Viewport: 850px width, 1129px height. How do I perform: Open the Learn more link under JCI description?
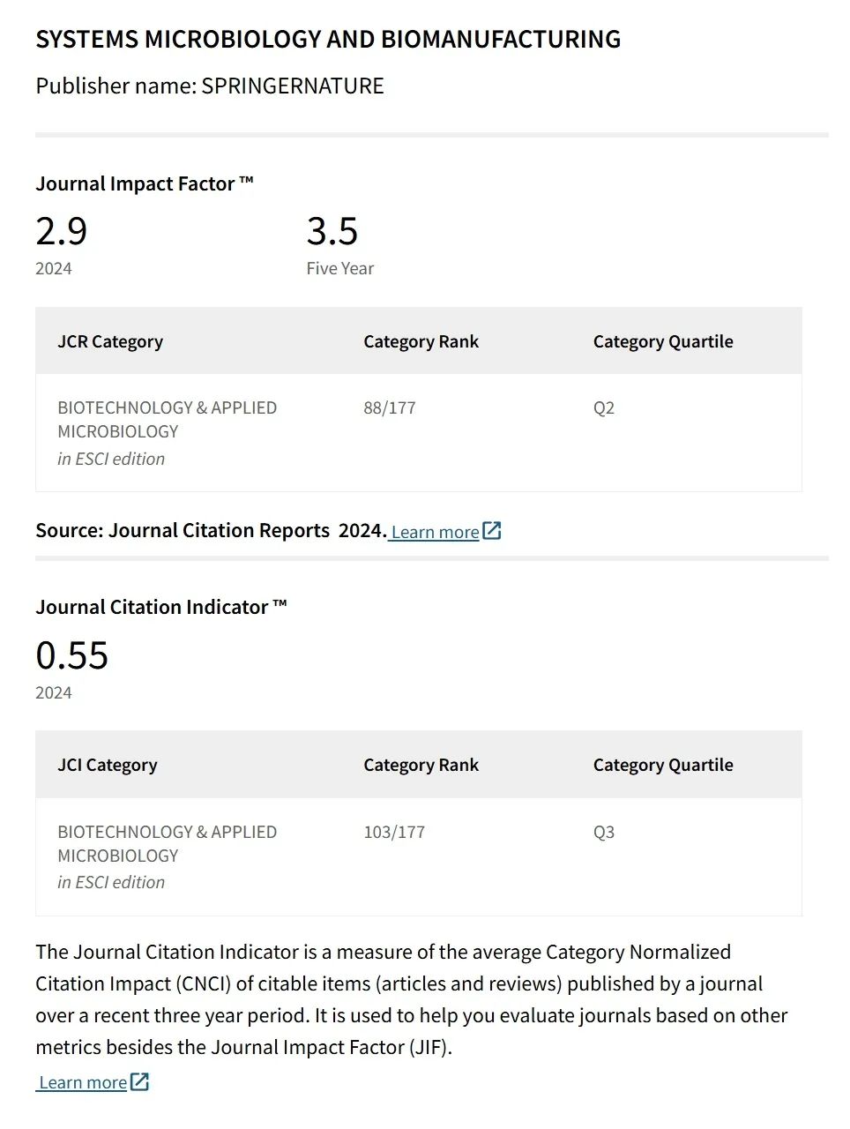tap(82, 1082)
